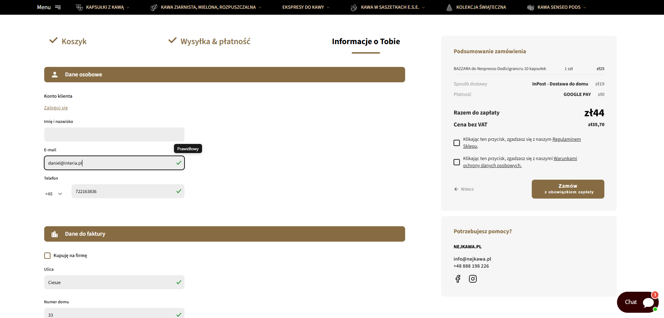
Task: Click the coffee capsules icon in navigation
Action: (79, 7)
